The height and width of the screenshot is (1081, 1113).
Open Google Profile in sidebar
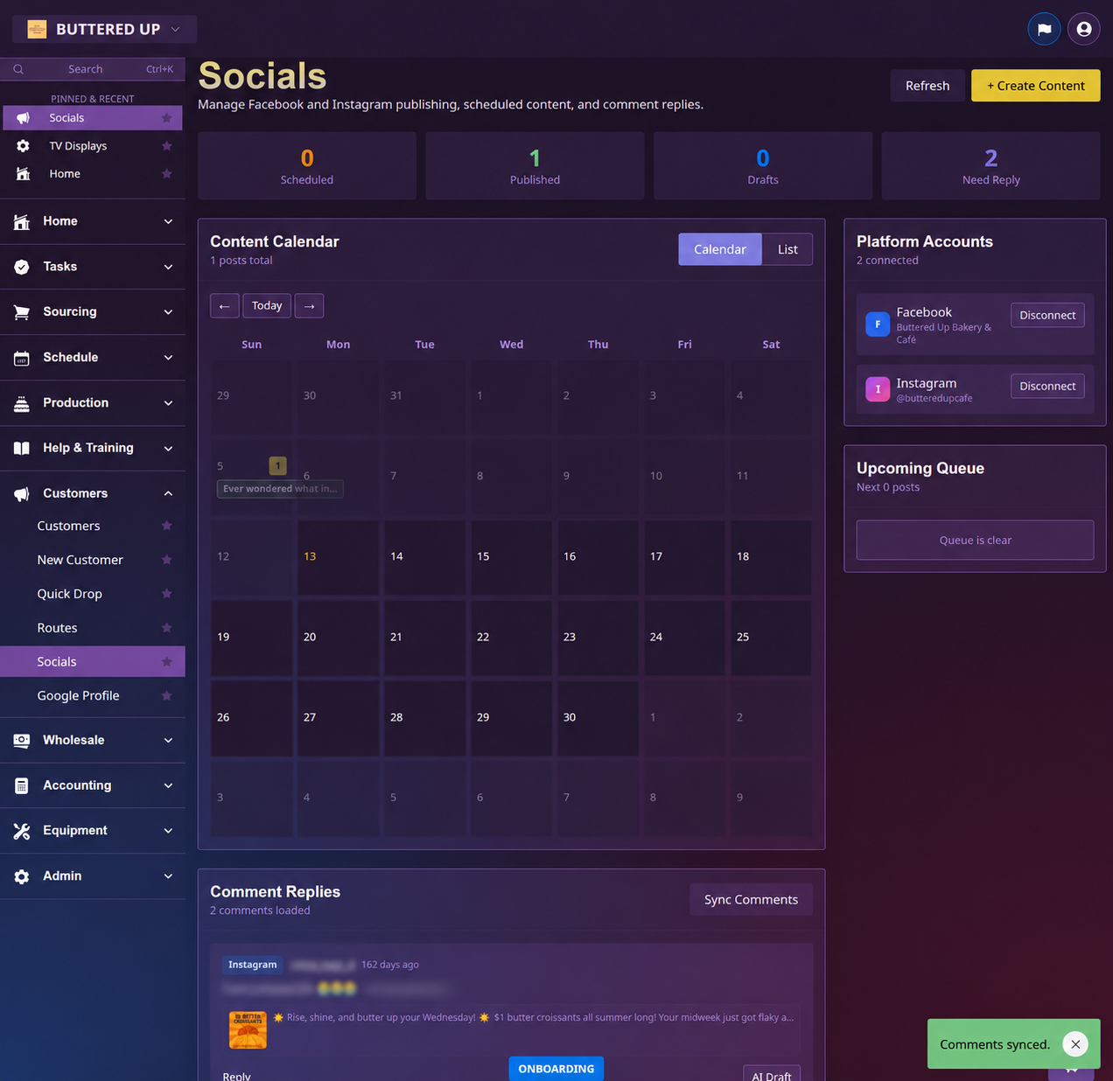tap(79, 695)
